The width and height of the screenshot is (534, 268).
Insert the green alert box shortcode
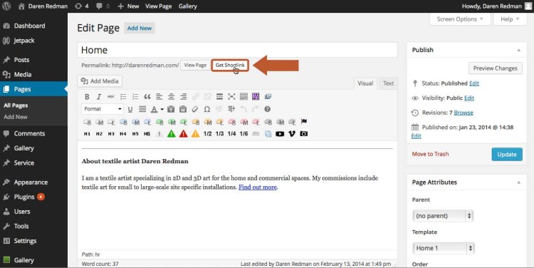click(172, 134)
